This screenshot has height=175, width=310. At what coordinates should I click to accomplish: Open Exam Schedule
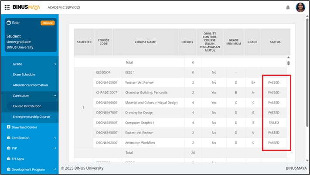coord(24,75)
